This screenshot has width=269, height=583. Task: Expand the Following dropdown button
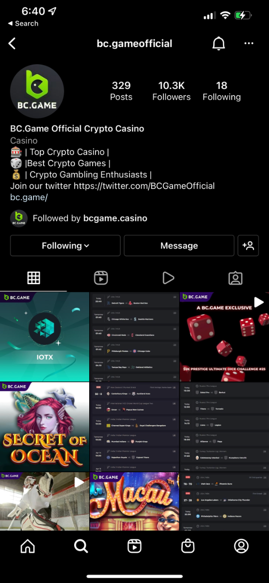tap(65, 245)
